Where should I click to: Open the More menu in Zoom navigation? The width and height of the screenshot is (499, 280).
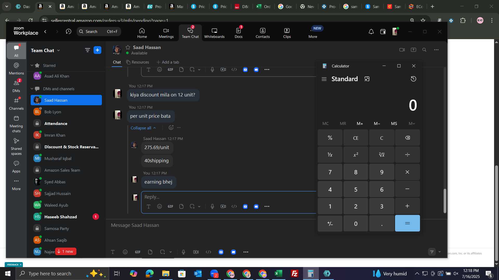coord(313,33)
